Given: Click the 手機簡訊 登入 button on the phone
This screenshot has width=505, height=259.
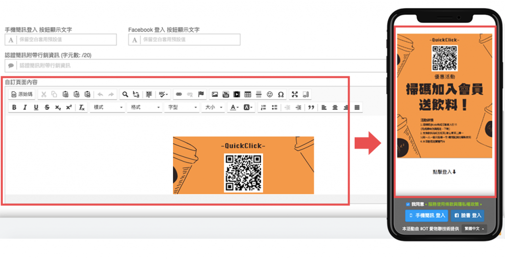Looking at the screenshot, I should (x=427, y=216).
